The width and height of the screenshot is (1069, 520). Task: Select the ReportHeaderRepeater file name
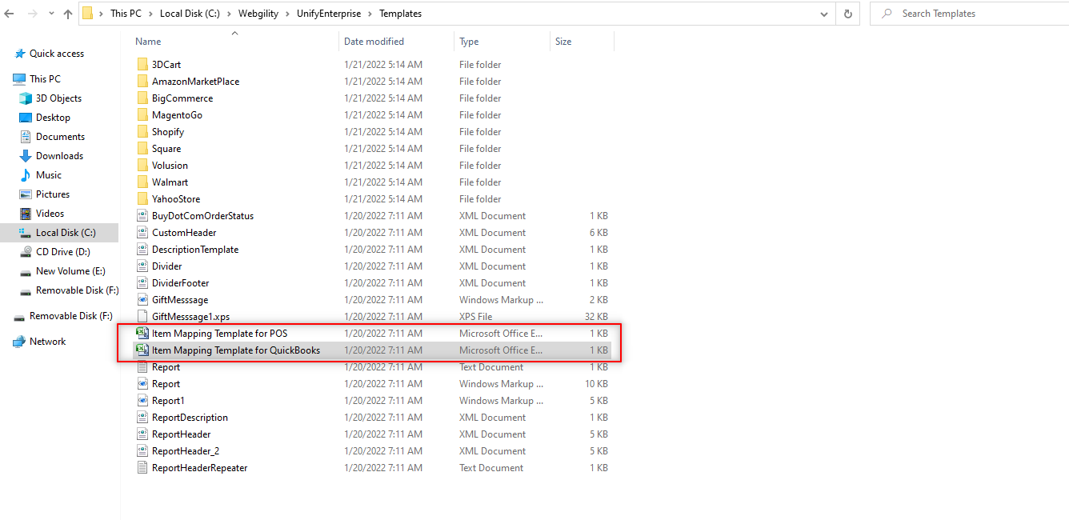pyautogui.click(x=199, y=468)
